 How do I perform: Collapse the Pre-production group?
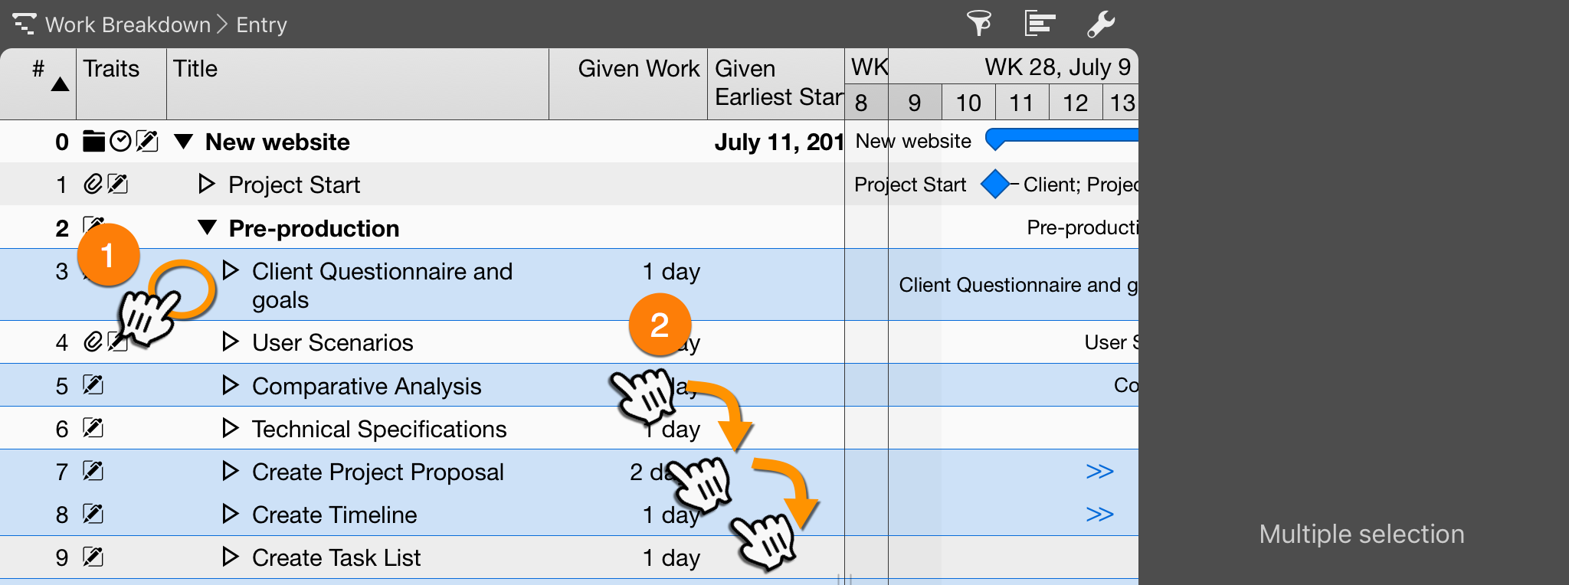[x=207, y=227]
